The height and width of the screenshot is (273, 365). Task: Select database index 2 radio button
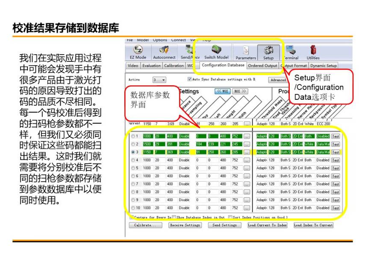(x=133, y=144)
